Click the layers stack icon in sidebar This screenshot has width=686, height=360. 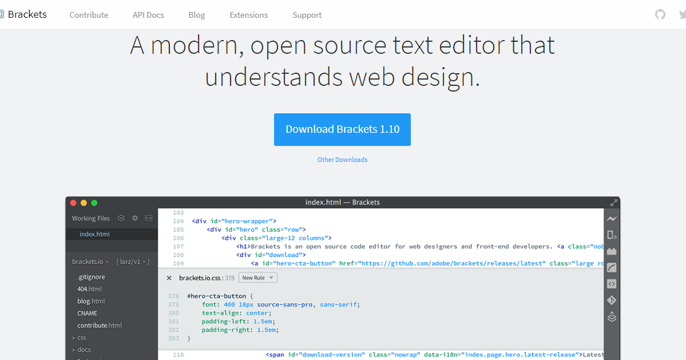612,317
